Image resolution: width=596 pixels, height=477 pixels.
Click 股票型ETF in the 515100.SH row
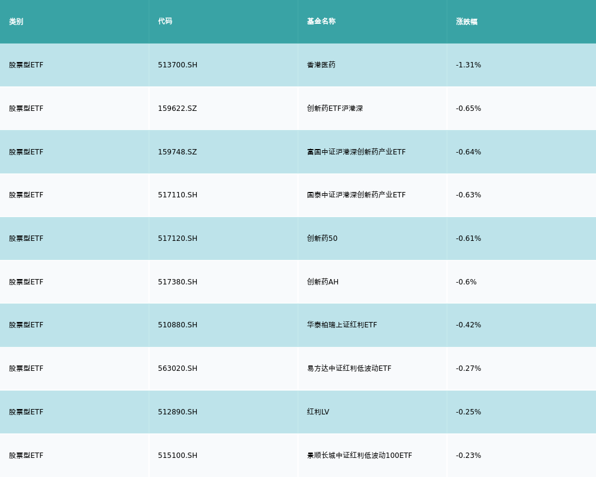26,456
